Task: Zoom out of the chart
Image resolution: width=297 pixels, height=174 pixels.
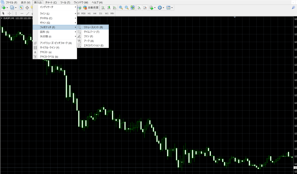Action: pos(127,8)
